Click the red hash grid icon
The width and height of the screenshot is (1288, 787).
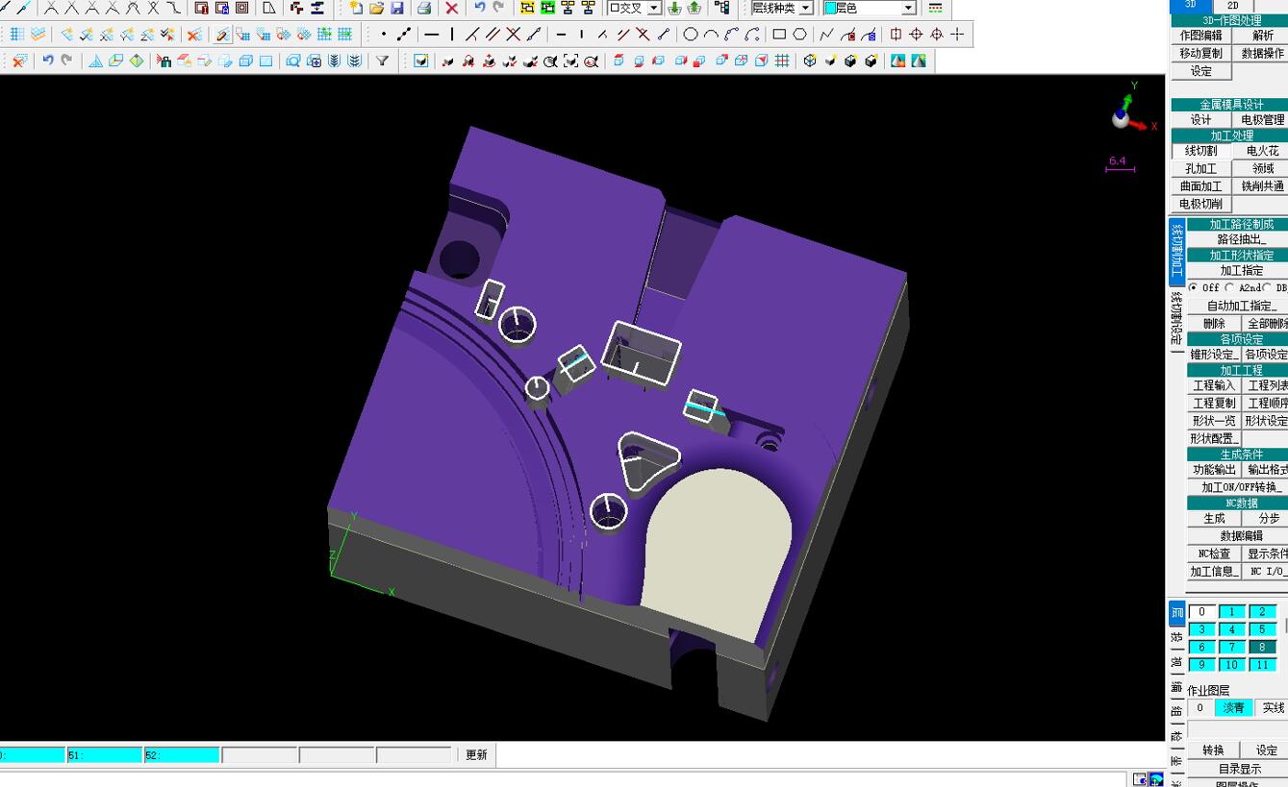pyautogui.click(x=782, y=61)
